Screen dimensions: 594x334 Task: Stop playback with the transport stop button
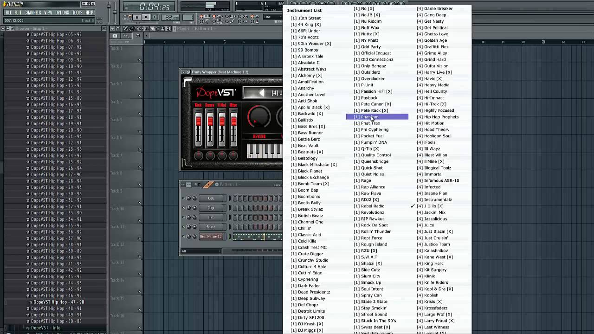coord(146,17)
